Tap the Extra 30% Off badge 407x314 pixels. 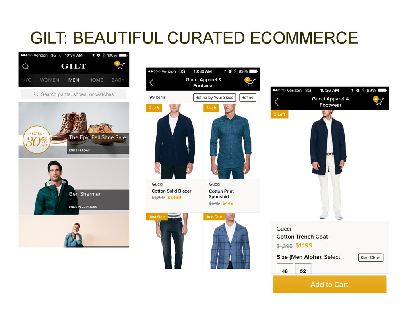point(37,140)
